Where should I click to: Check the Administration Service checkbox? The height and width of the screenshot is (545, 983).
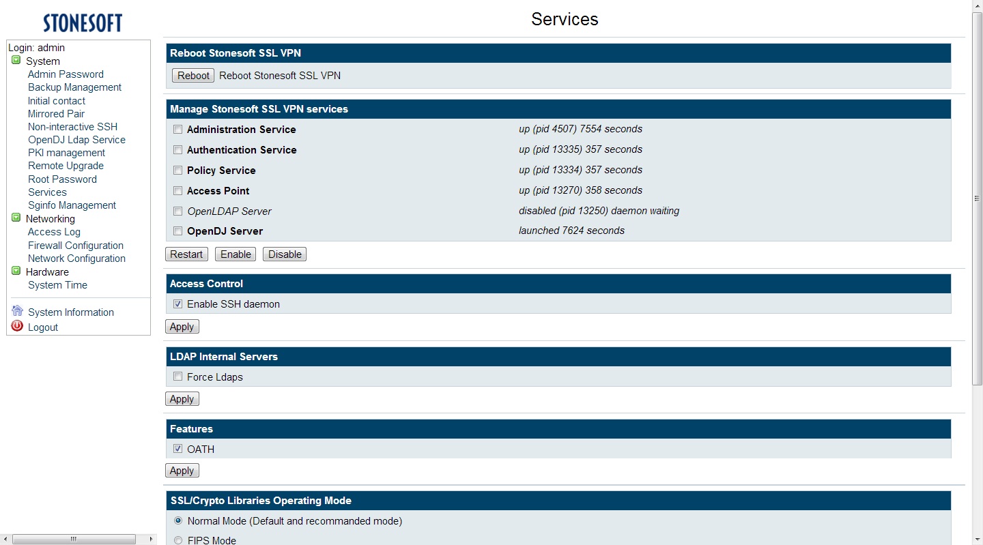click(177, 130)
